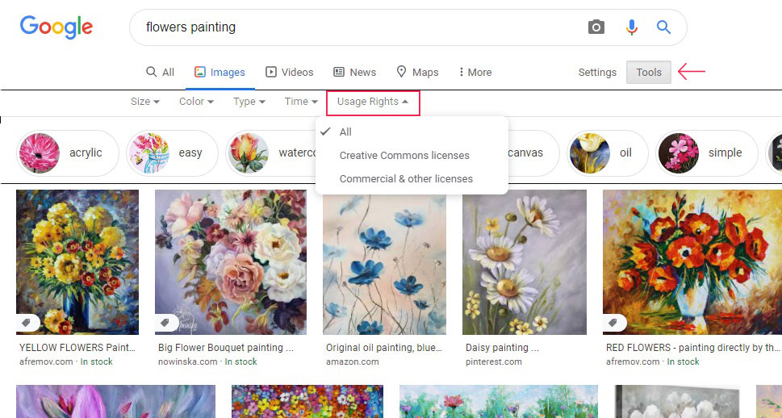Select the checked All usage rights option

(345, 132)
